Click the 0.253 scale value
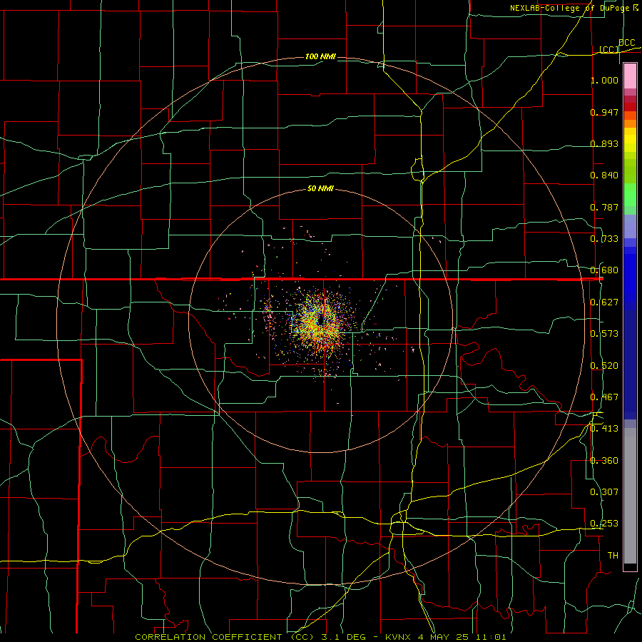 604,524
